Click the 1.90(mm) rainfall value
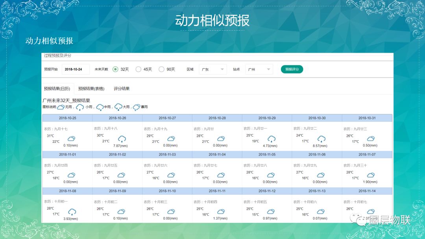The width and height of the screenshot is (425, 239). pos(370,182)
